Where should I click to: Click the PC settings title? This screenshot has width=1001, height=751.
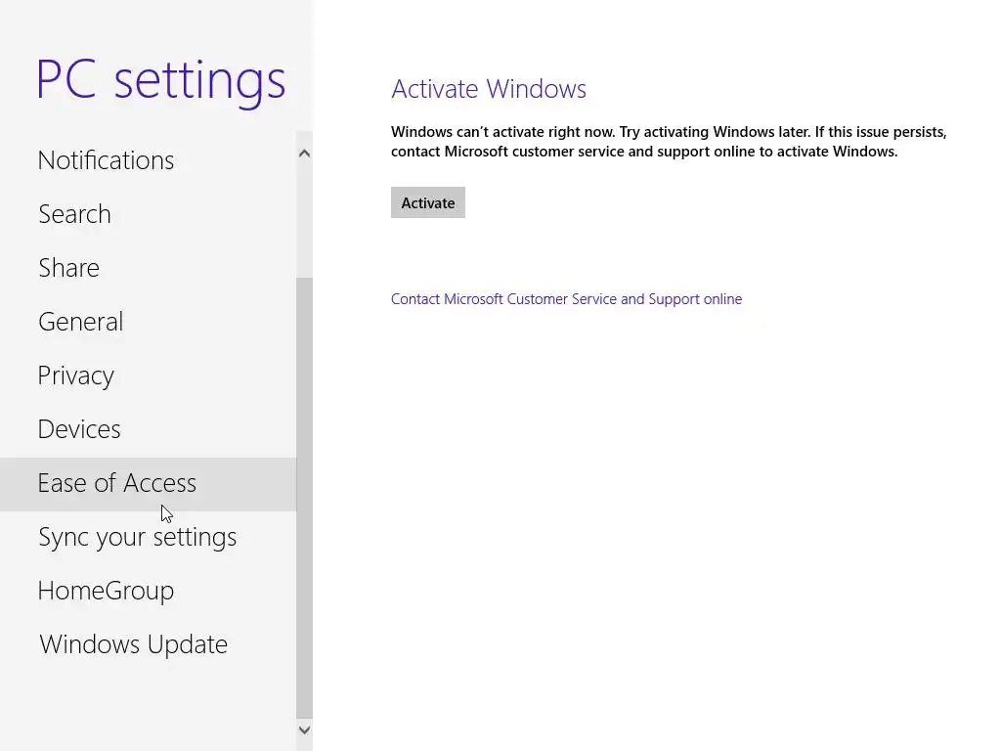coord(161,81)
